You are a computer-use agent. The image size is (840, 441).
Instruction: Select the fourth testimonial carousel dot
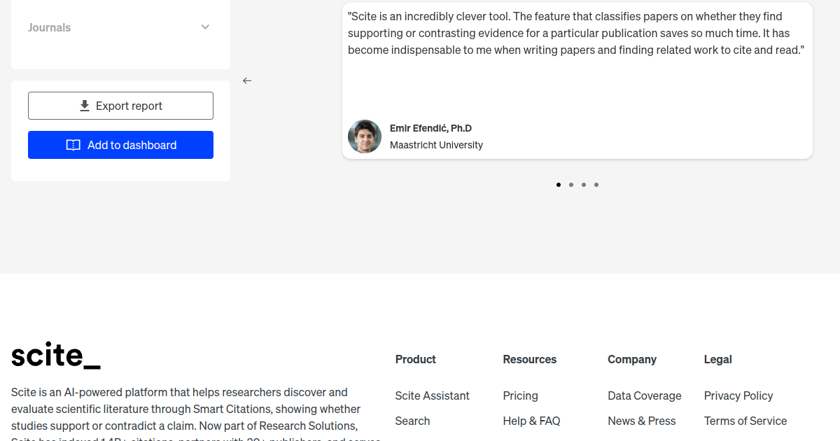point(596,185)
